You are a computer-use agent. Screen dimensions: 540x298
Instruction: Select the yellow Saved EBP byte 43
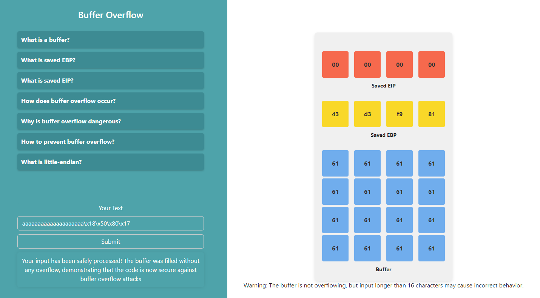[x=335, y=114]
